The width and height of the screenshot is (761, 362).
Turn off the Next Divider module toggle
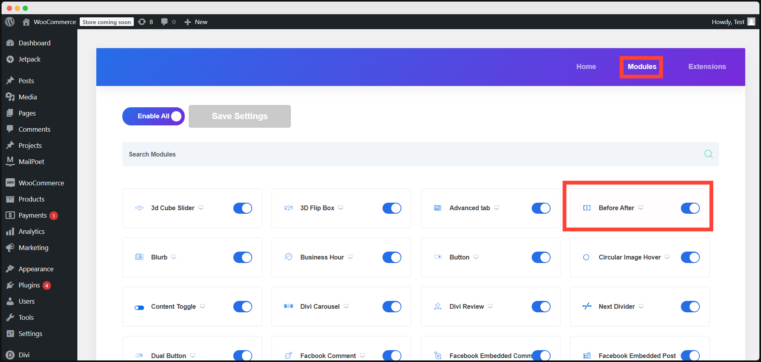pyautogui.click(x=690, y=307)
